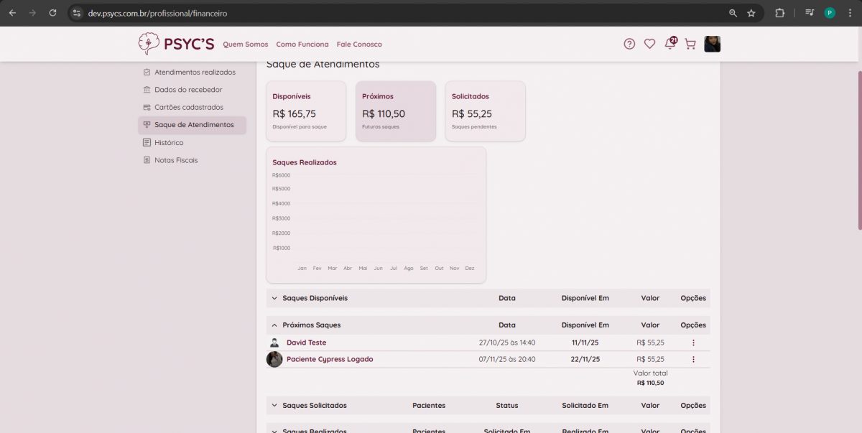Click the Quem Somos link
The height and width of the screenshot is (433, 862).
246,45
